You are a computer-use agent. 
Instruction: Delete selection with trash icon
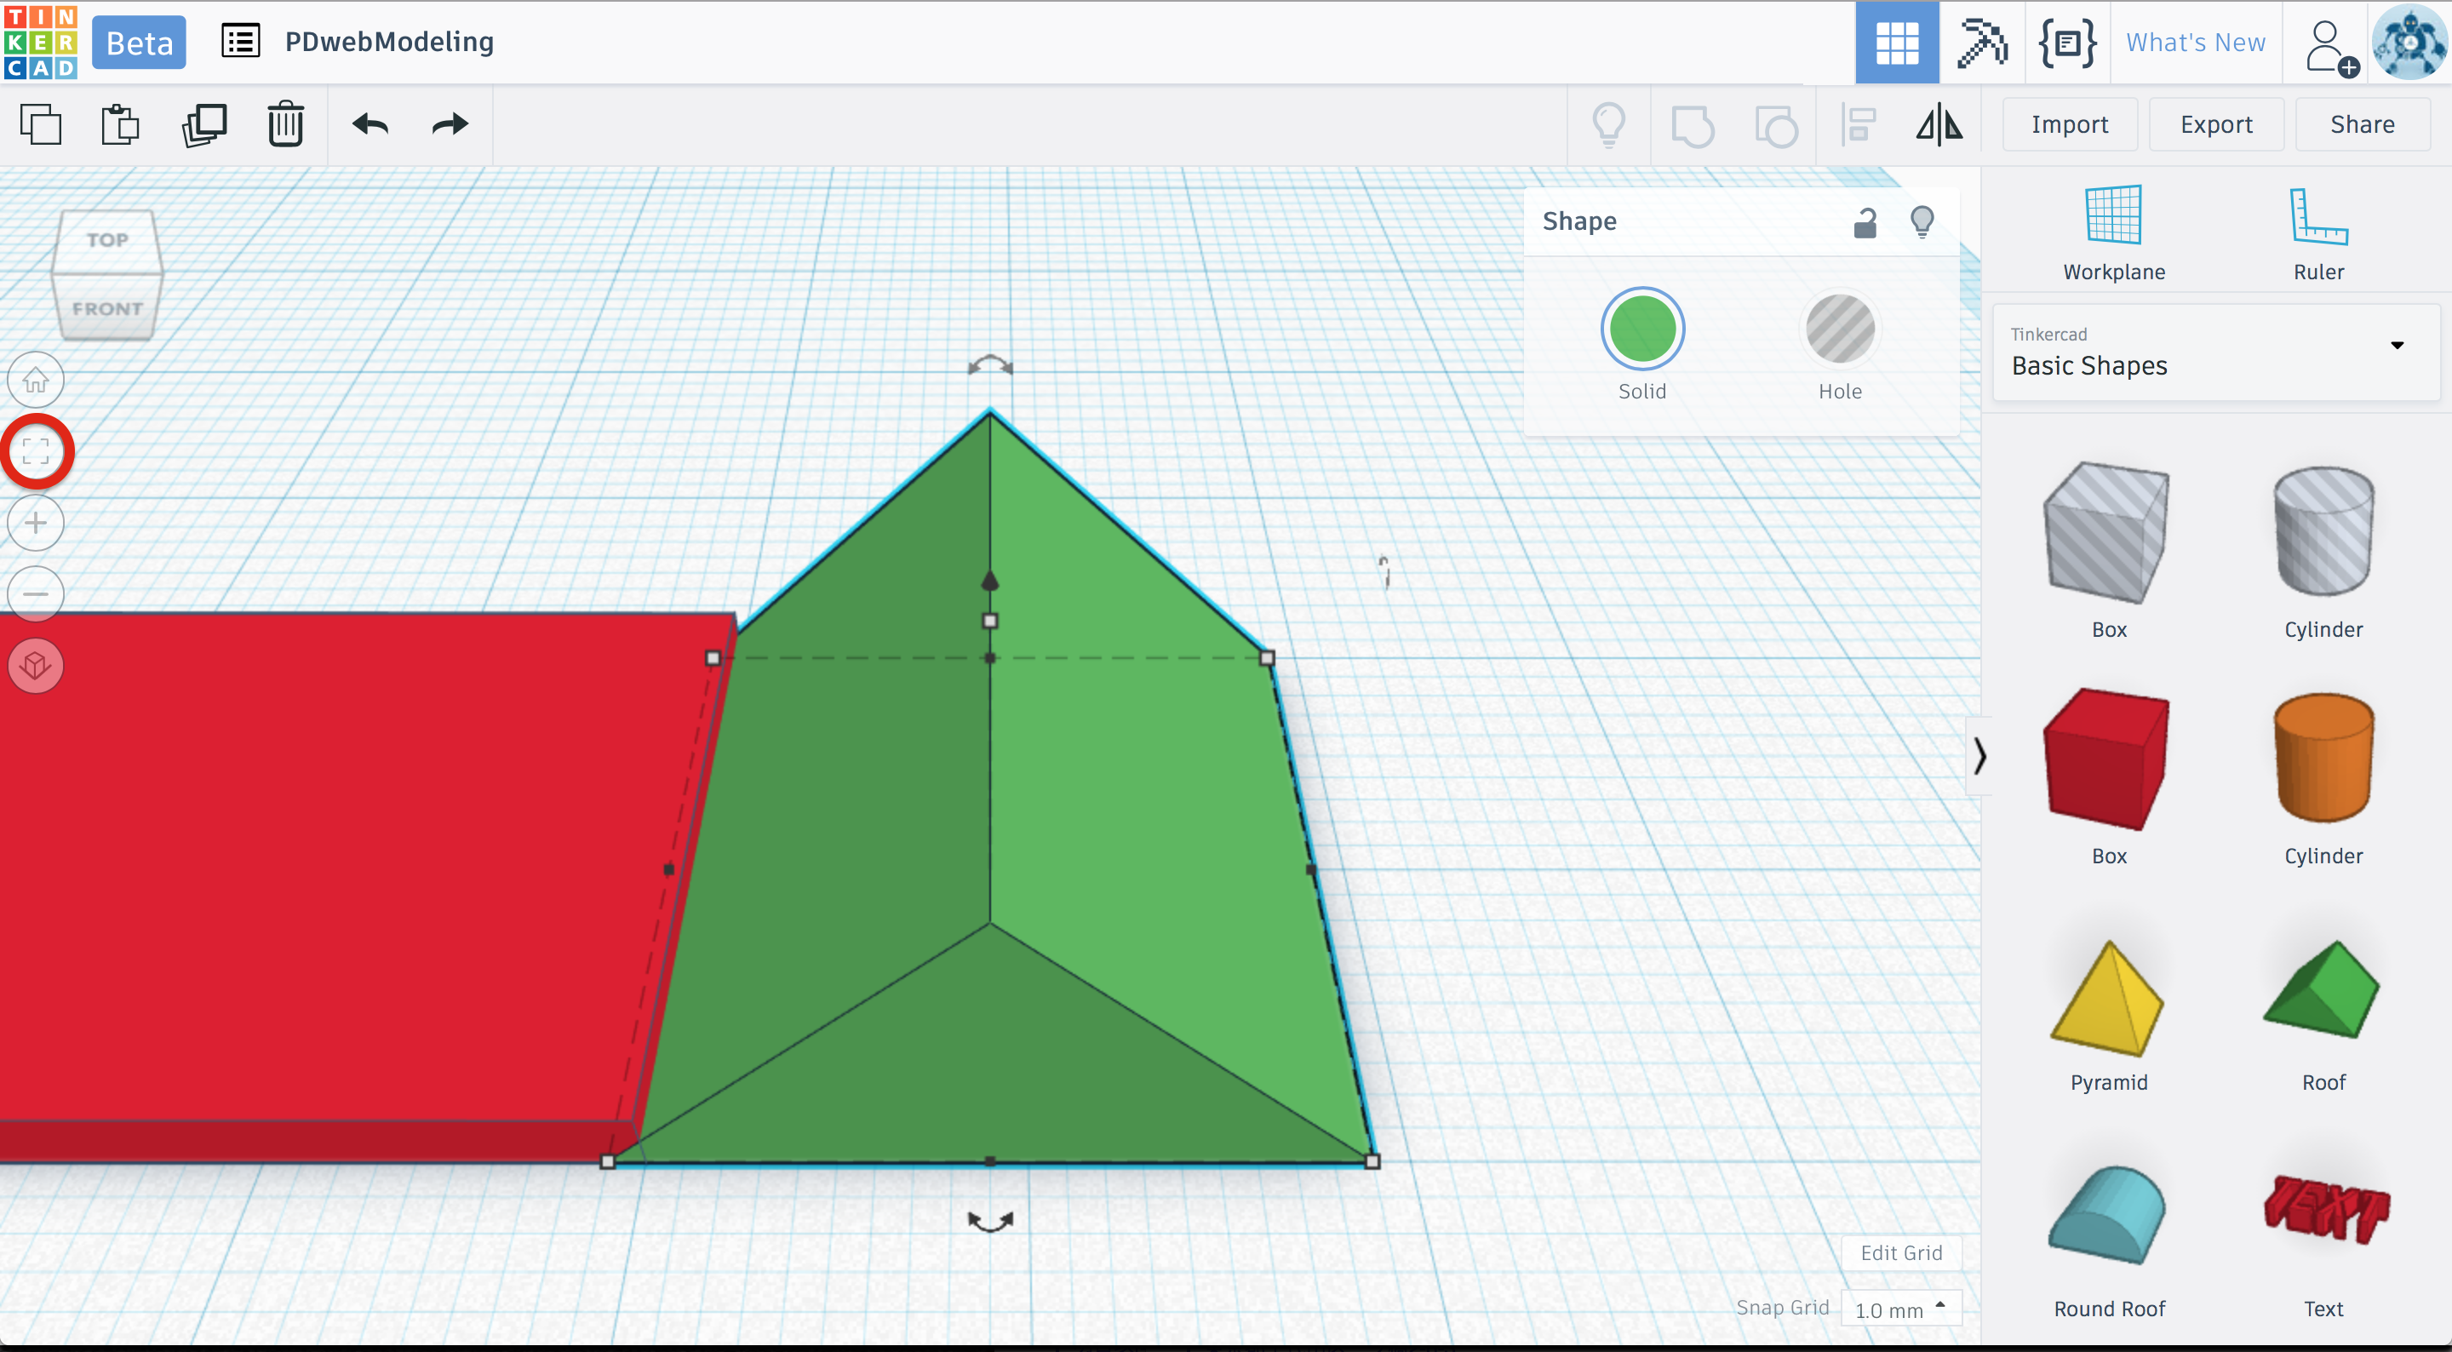285,124
